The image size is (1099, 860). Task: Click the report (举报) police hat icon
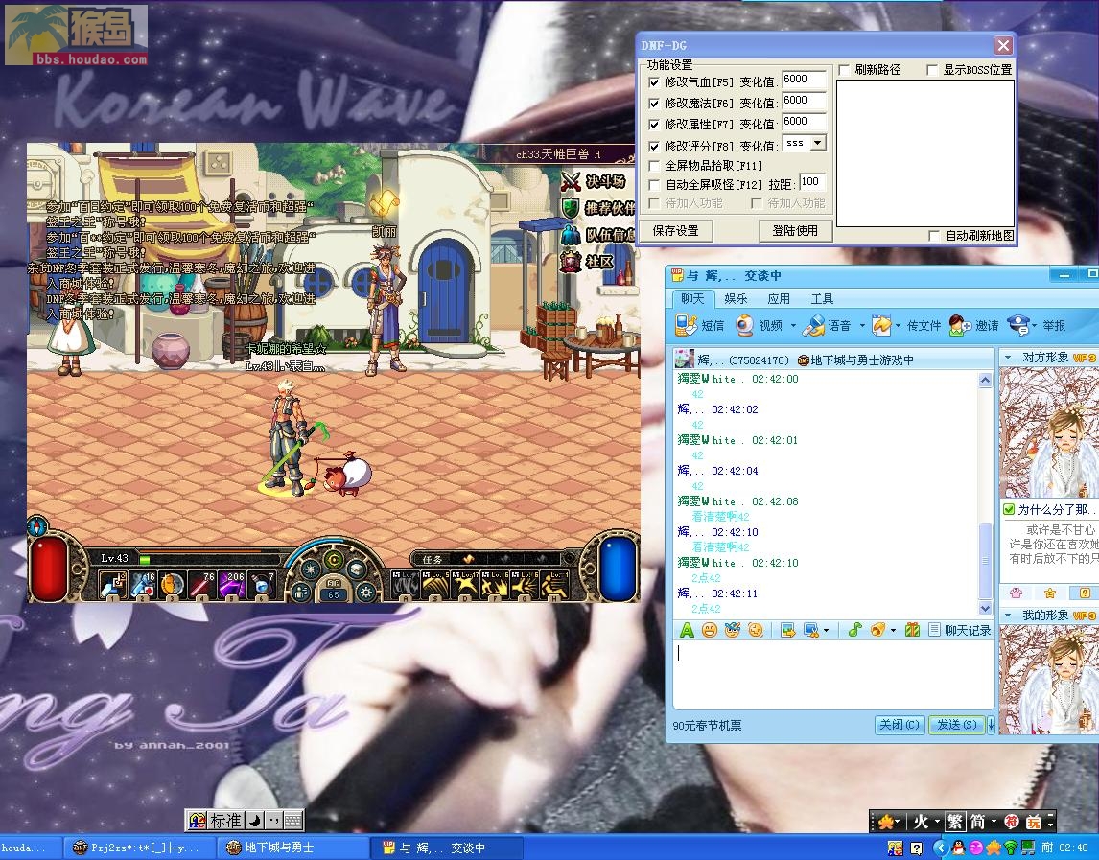(x=1018, y=325)
